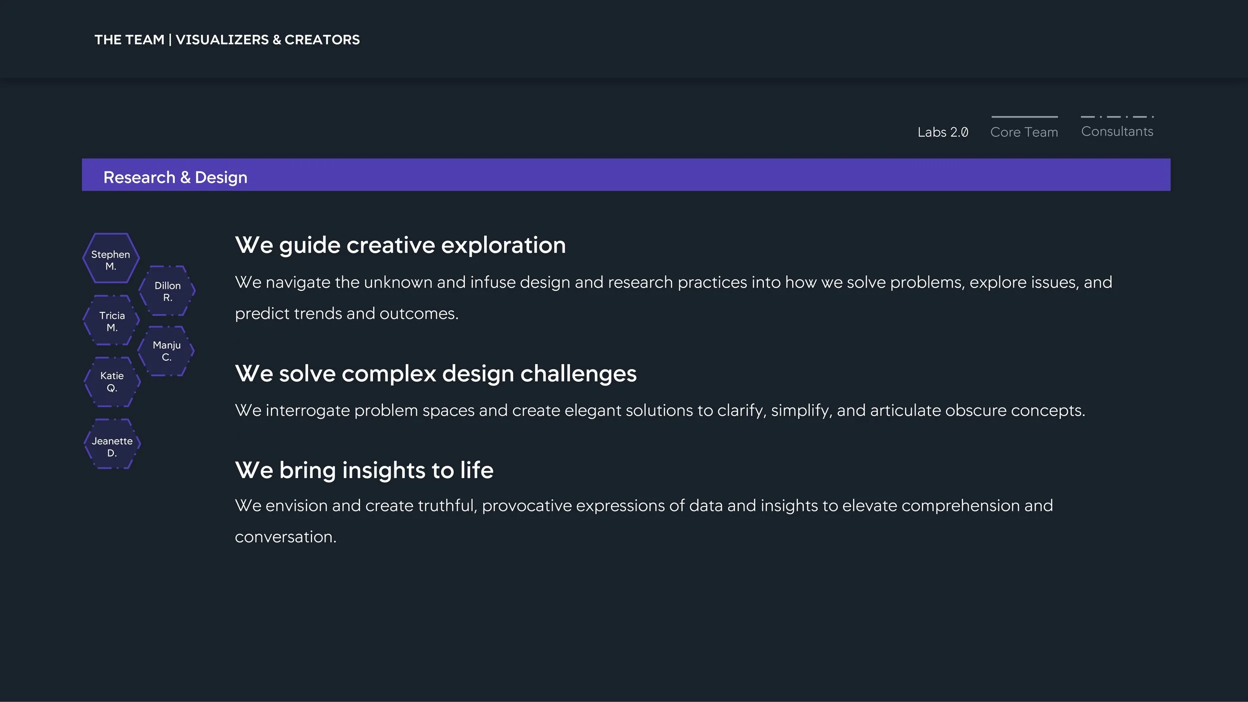Click the 'THE TEAM | VISUALIZERS & CREATORS' title

(x=227, y=40)
